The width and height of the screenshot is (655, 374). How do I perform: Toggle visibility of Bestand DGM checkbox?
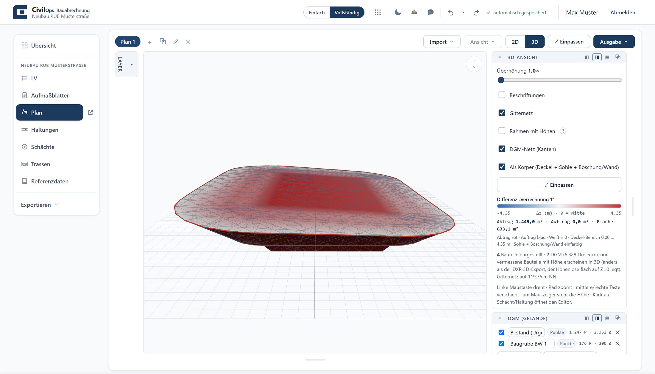[501, 332]
